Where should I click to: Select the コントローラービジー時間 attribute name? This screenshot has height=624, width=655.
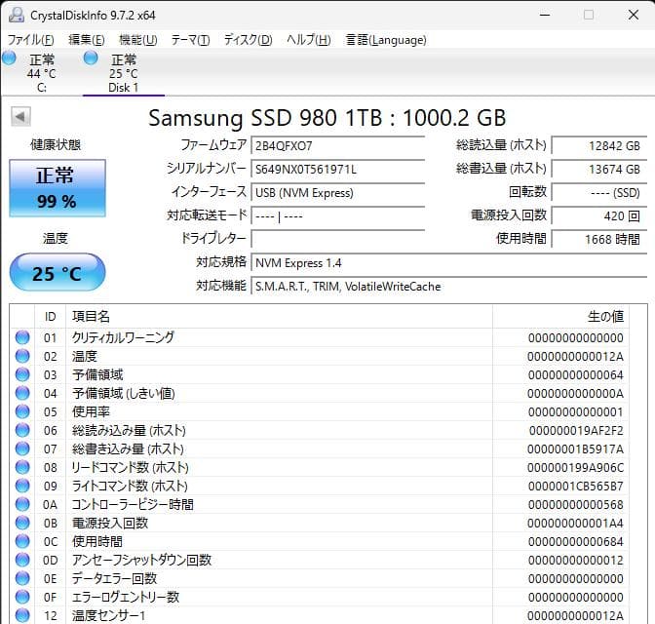(x=133, y=504)
